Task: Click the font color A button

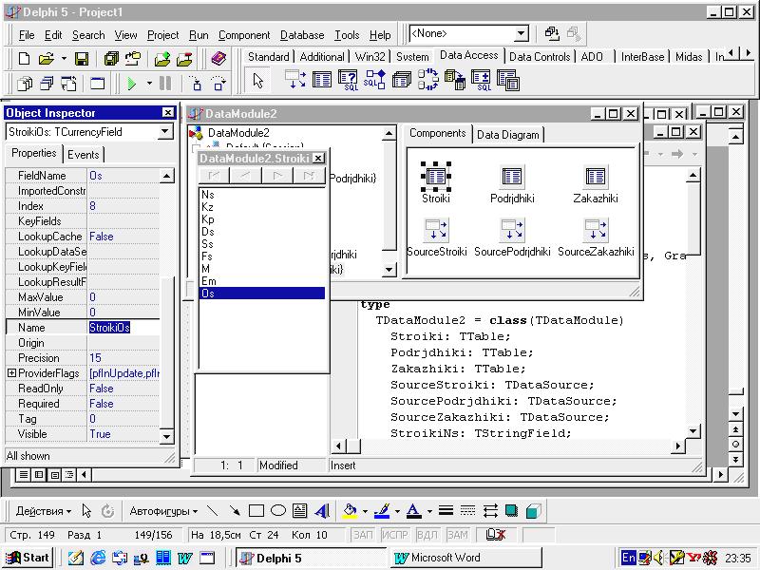Action: click(x=413, y=511)
